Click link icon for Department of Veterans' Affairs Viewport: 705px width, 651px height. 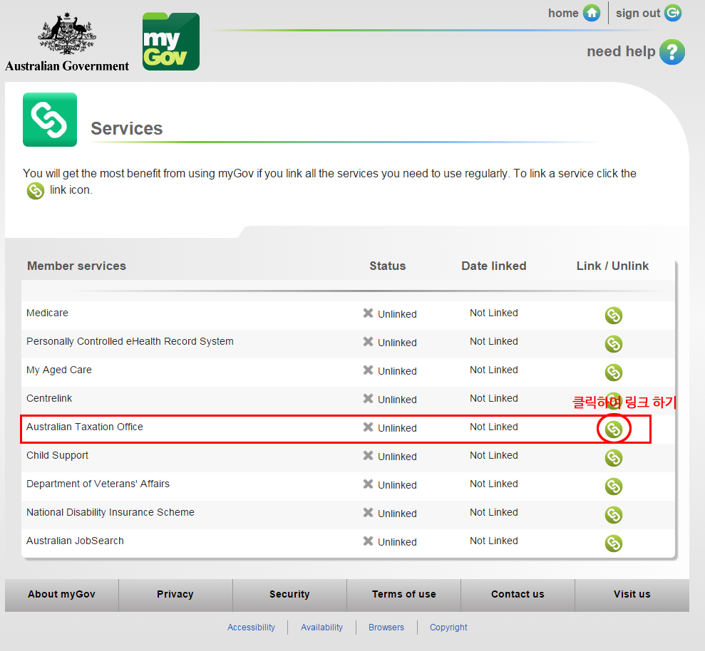click(x=613, y=486)
